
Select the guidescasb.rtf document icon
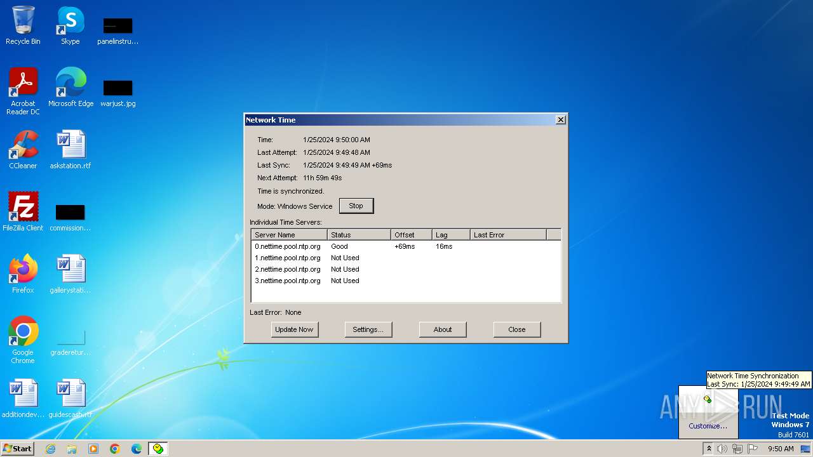coord(71,399)
